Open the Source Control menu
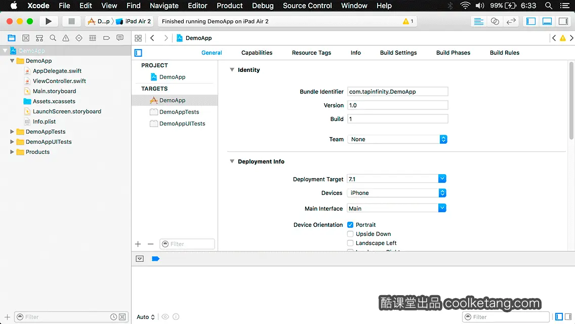The height and width of the screenshot is (324, 575). [x=307, y=6]
